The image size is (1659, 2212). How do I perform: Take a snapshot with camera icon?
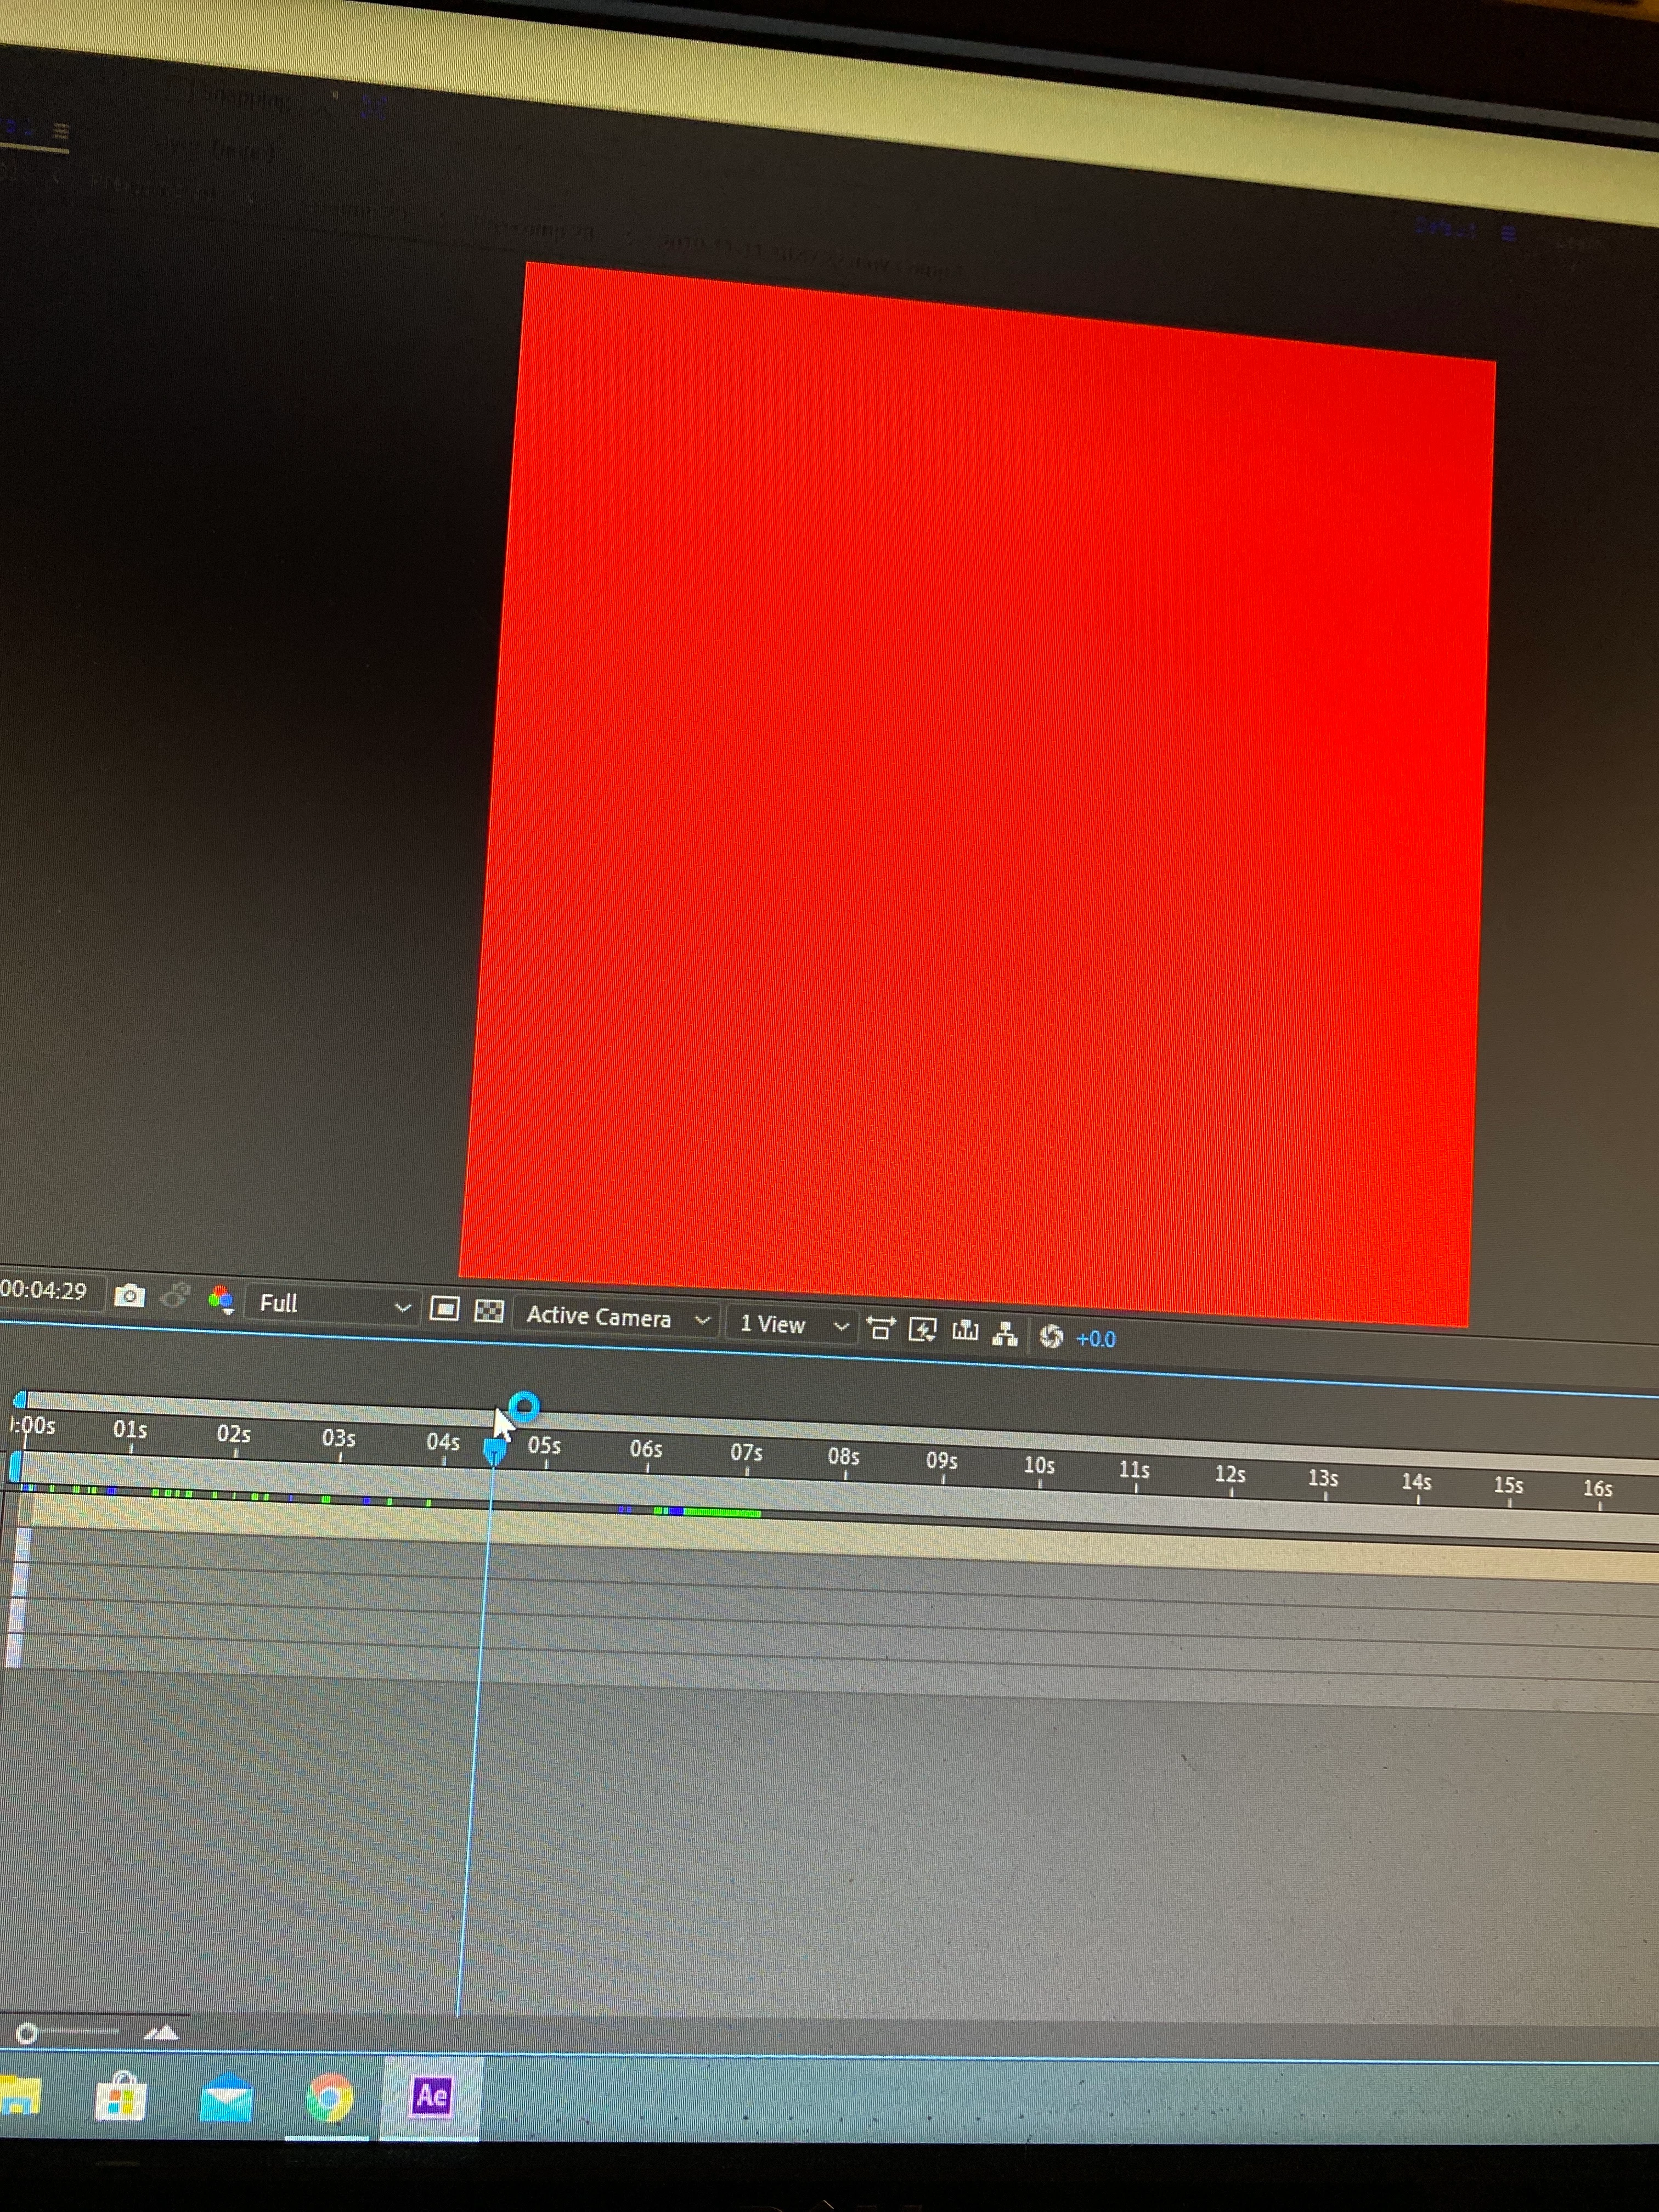tap(129, 1296)
